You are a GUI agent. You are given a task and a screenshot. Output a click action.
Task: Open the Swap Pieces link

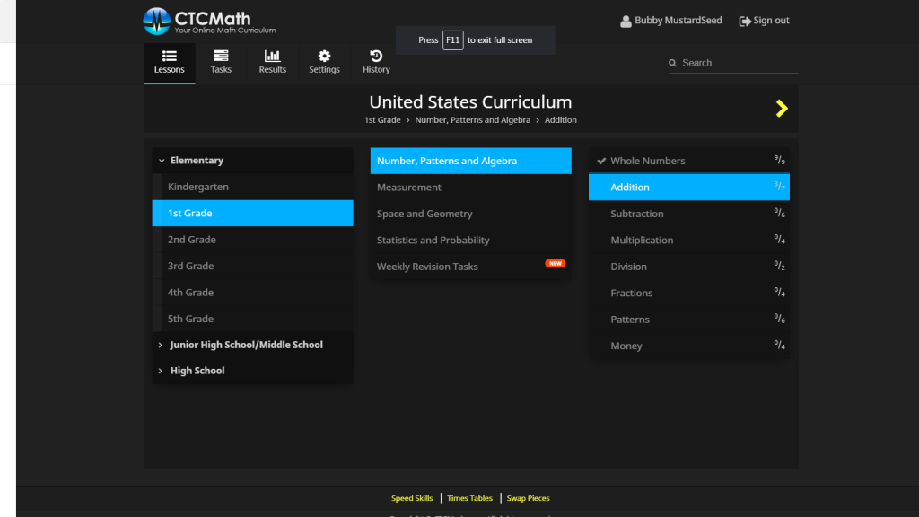528,498
